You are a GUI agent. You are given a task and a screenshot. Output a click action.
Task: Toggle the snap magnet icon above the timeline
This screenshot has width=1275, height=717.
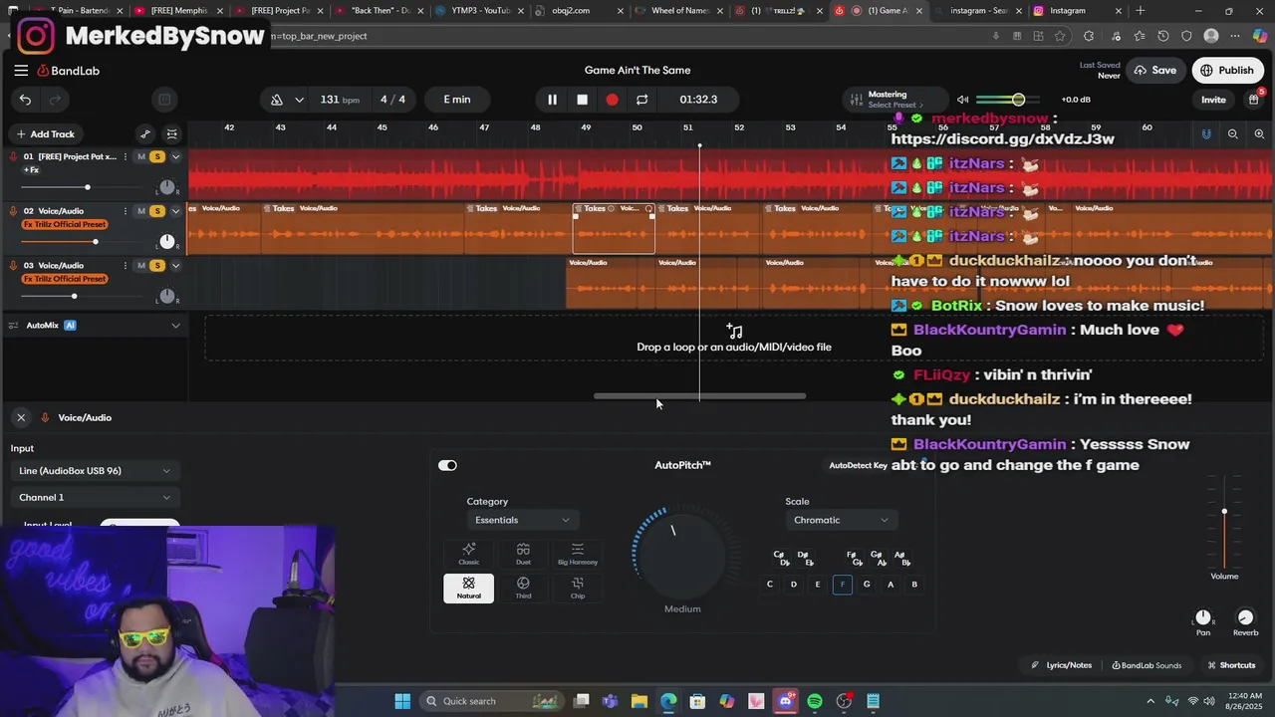pos(1206,134)
